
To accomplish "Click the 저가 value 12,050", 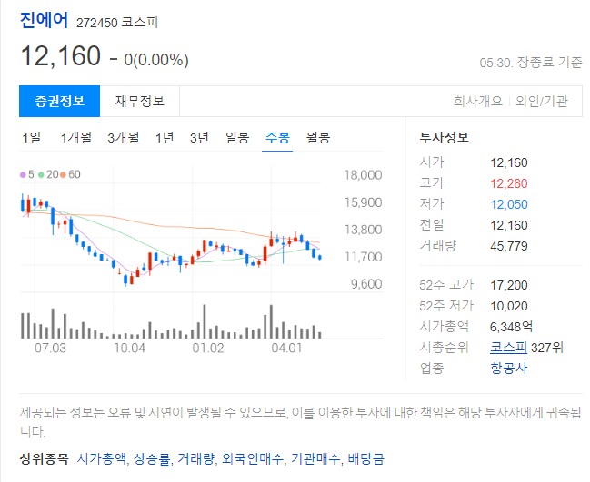I will (x=509, y=204).
